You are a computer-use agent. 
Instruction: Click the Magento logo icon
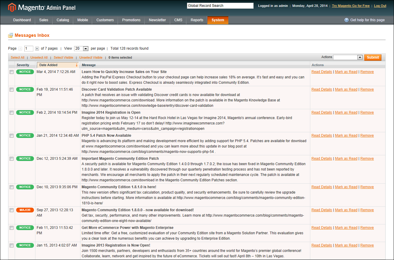point(12,7)
